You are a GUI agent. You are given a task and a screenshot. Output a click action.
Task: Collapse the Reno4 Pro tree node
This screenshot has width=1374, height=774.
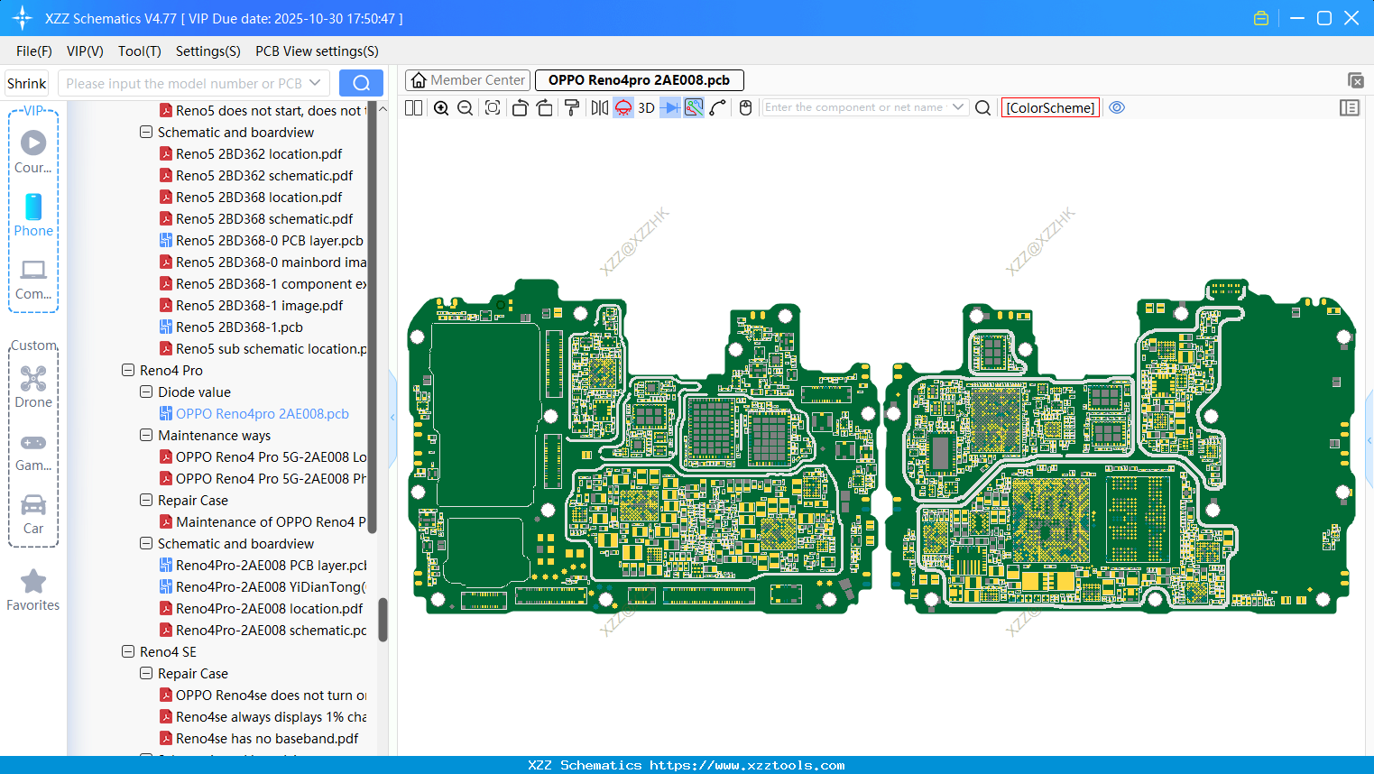(x=128, y=370)
